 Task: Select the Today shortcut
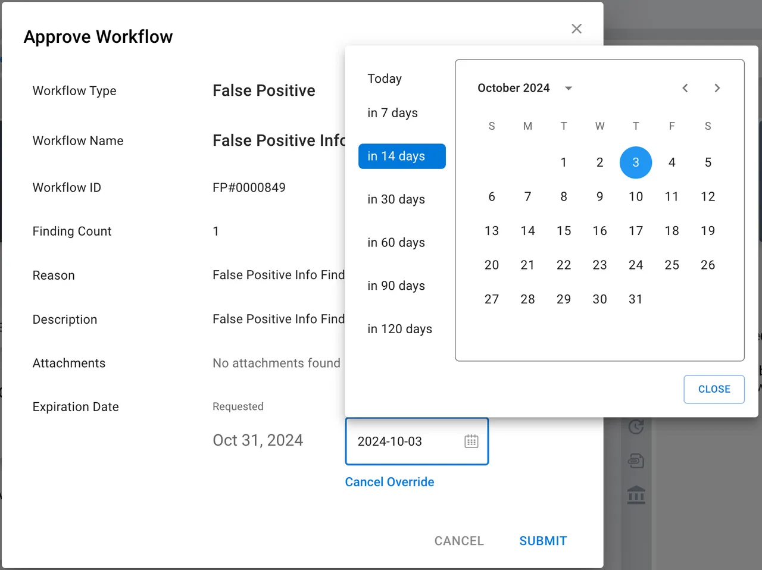click(x=385, y=79)
